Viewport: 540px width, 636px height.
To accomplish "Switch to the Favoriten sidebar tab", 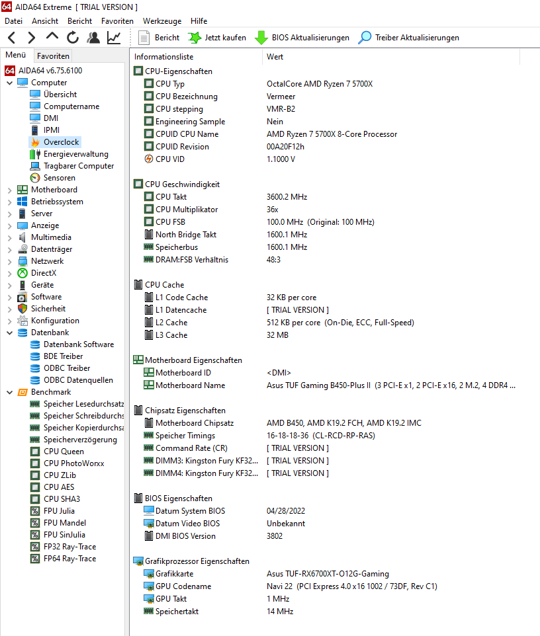I will 53,56.
